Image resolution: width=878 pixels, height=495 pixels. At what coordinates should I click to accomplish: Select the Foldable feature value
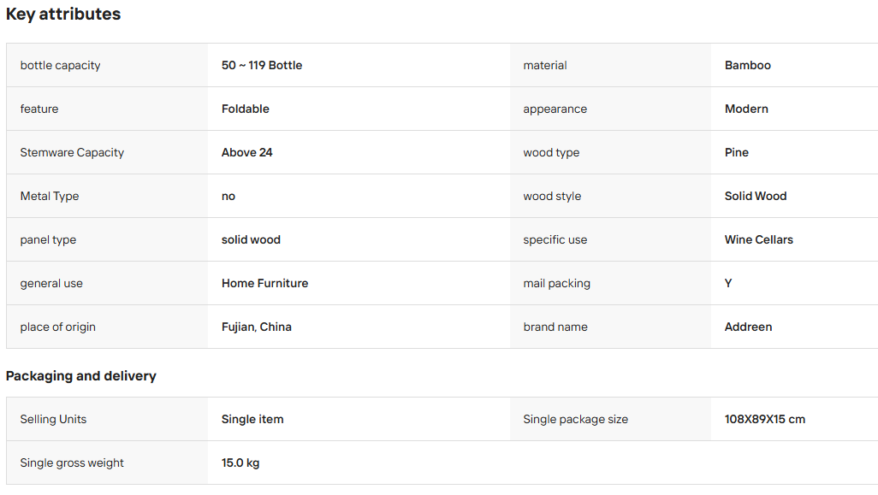(246, 109)
